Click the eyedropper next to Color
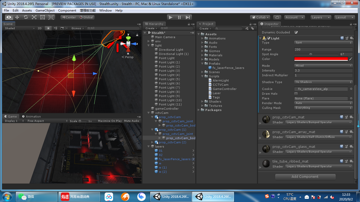 (351, 59)
